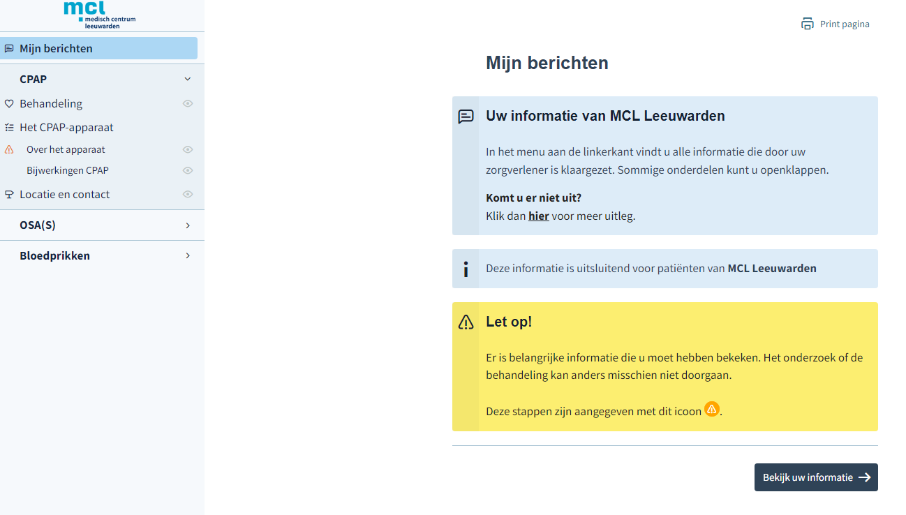The image size is (906, 515).
Task: Click the eye icon on Bijwerkingen CPAP row
Action: point(188,170)
